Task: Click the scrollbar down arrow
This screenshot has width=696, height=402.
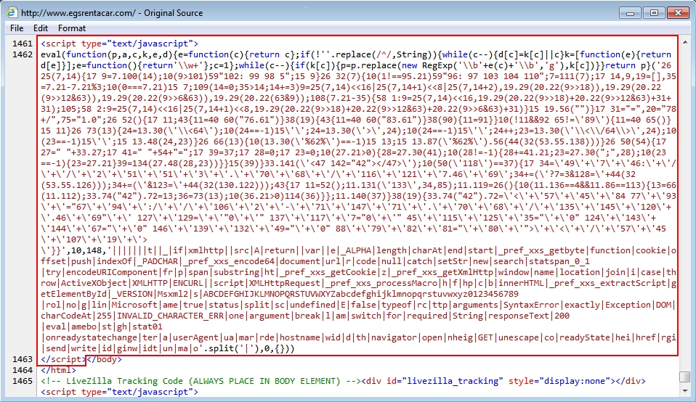Action: [x=685, y=390]
